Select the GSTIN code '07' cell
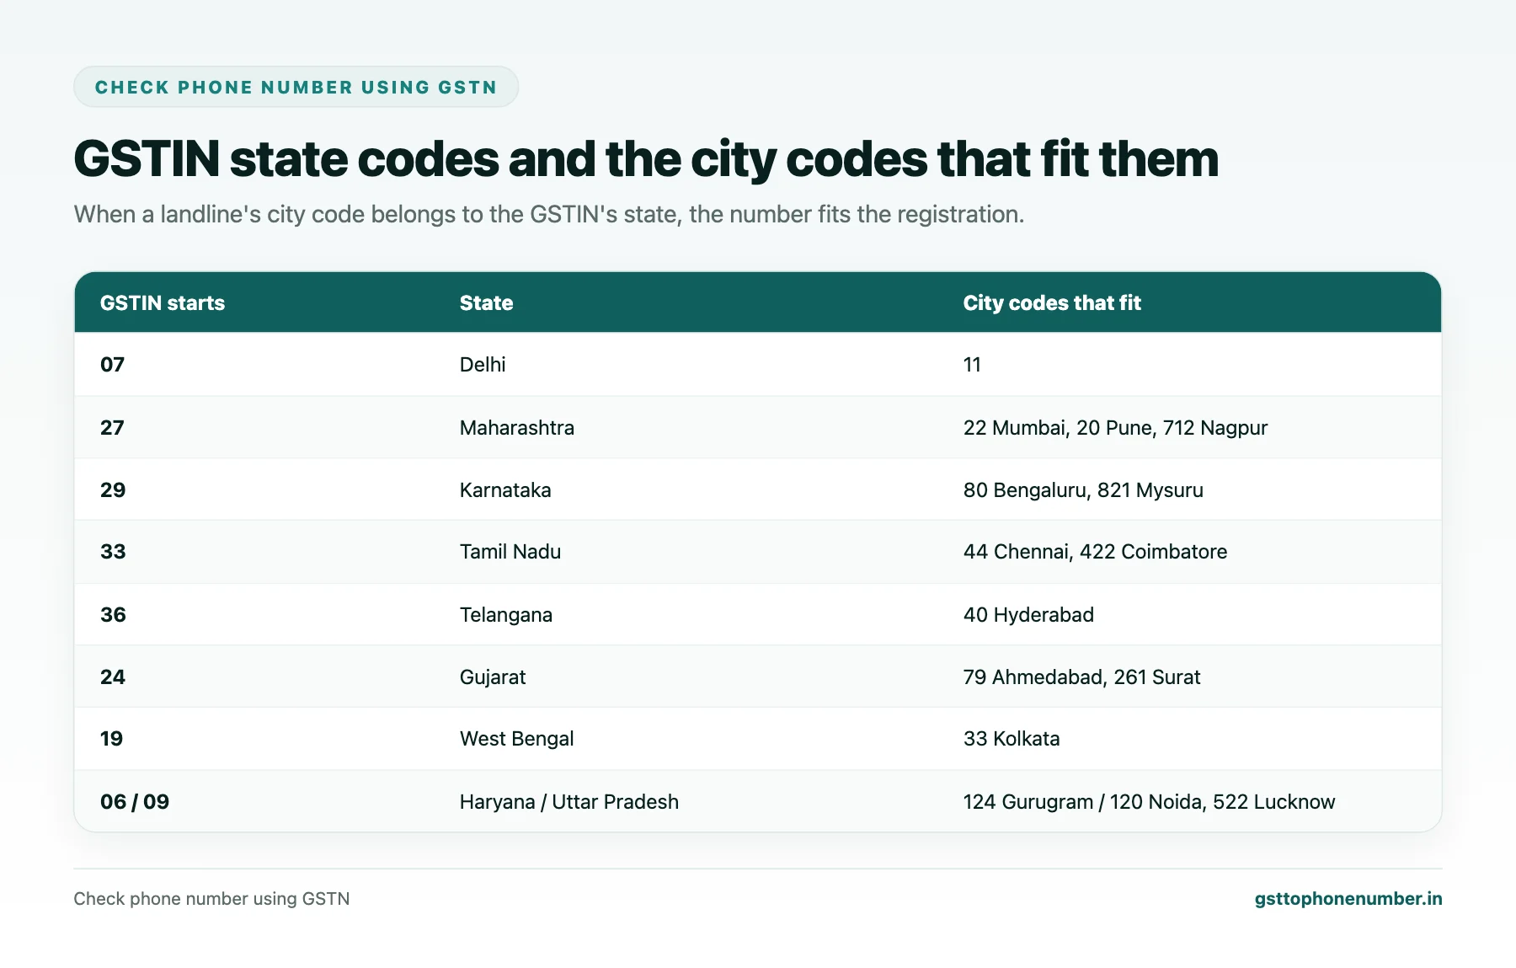This screenshot has width=1516, height=968. coord(112,365)
